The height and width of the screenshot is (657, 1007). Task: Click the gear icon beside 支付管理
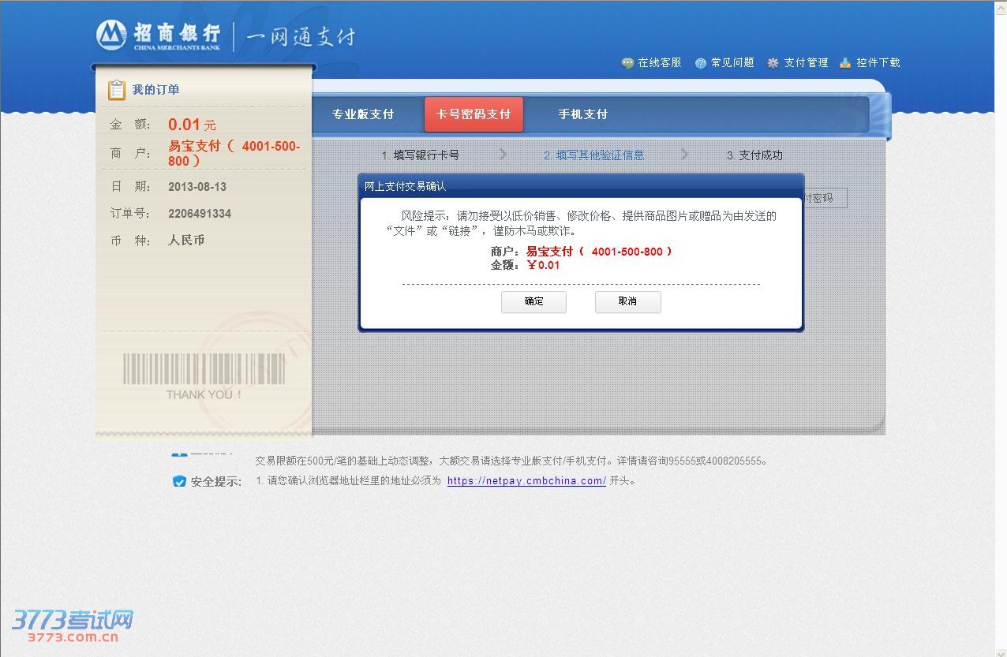point(773,63)
